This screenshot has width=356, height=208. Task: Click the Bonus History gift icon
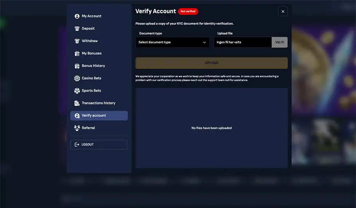[x=77, y=66]
